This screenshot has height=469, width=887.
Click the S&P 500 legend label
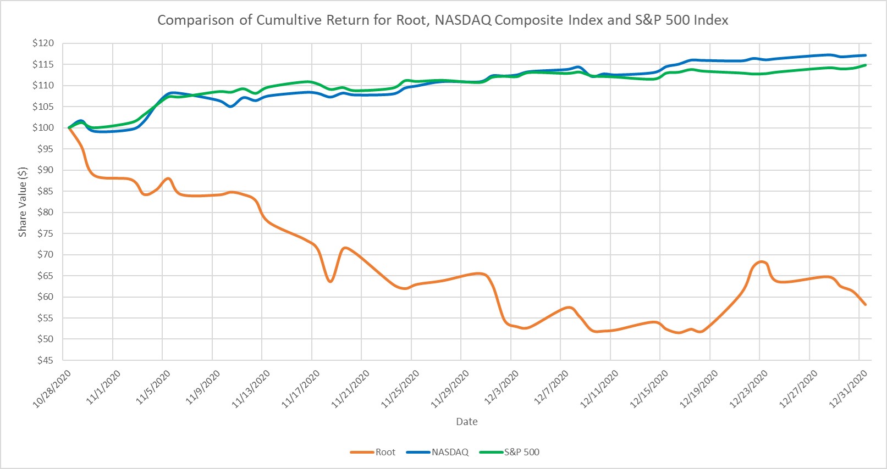click(522, 452)
